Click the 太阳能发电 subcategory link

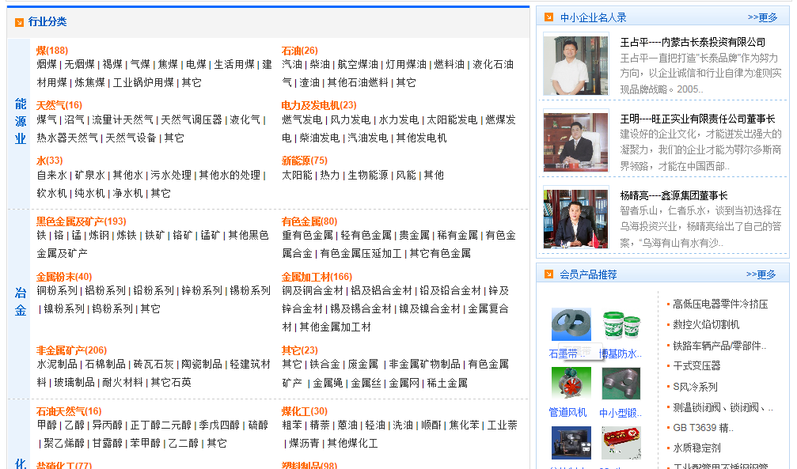[x=452, y=119]
